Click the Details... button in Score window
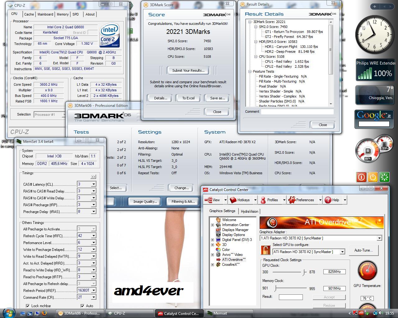This screenshot has width=398, height=318. click(x=160, y=98)
